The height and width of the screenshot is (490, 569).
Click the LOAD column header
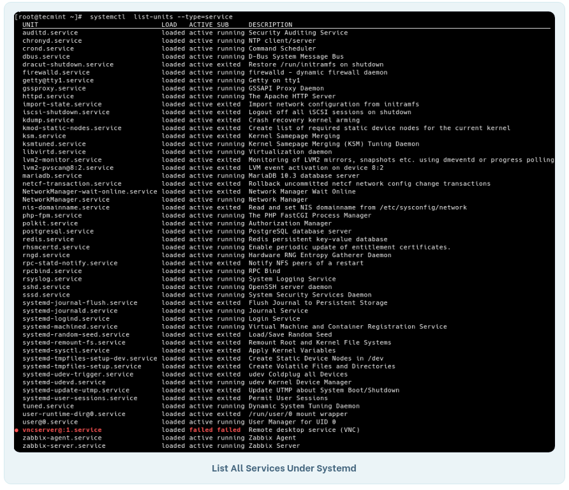point(169,25)
